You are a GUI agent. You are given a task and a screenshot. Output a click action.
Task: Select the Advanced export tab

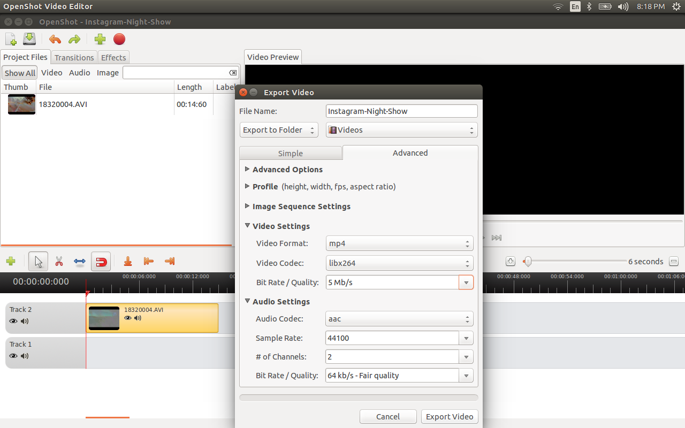(x=410, y=153)
